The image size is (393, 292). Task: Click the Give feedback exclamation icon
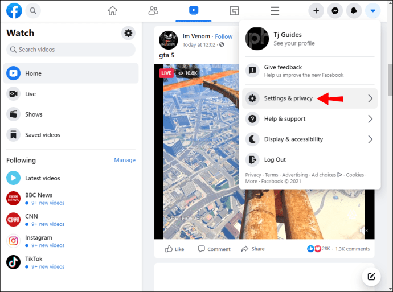[x=252, y=71]
